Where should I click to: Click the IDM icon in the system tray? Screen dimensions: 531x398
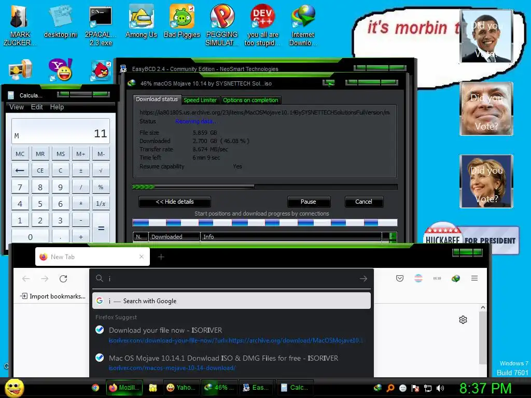click(378, 388)
